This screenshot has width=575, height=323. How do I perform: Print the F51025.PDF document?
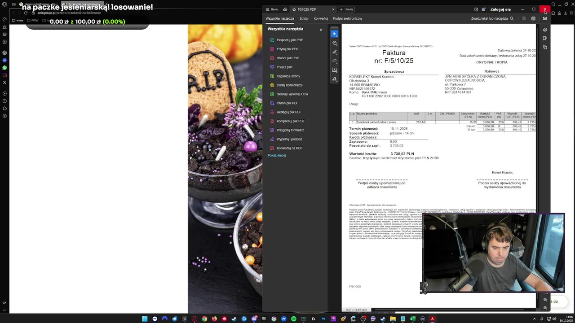point(533,18)
